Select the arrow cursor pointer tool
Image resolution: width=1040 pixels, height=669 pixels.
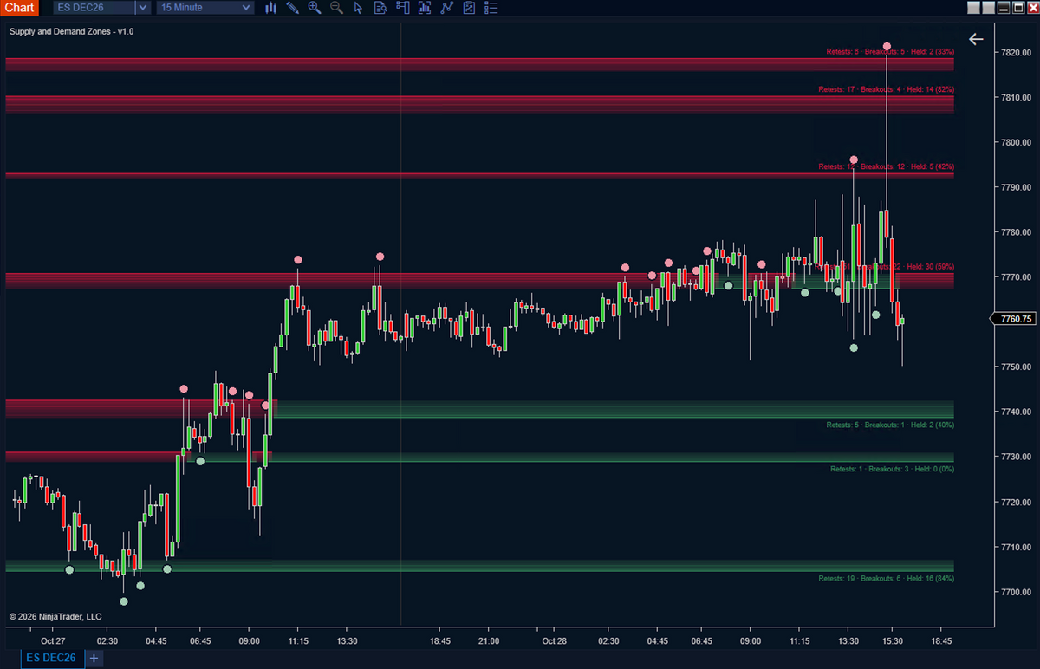(x=359, y=8)
